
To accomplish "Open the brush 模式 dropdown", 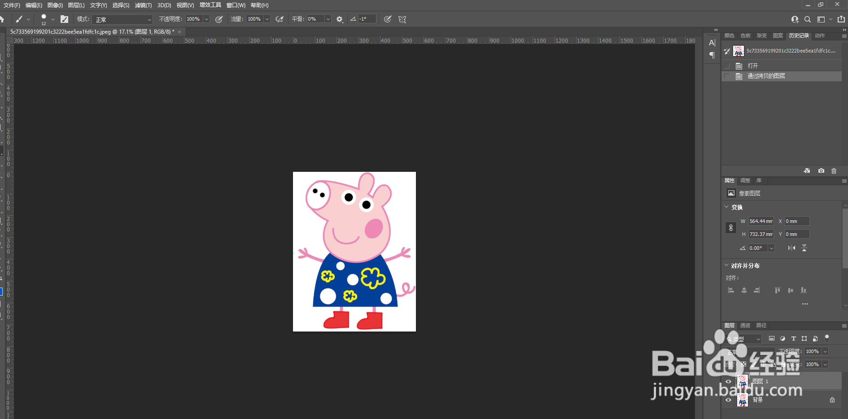I will [122, 19].
